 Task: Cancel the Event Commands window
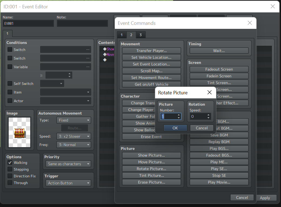[x=242, y=197]
